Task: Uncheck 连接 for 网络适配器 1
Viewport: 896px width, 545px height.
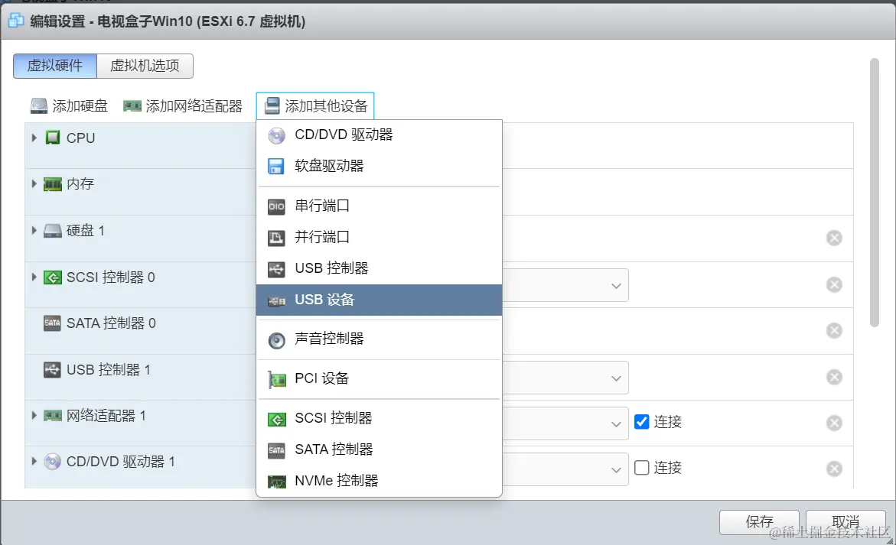Action: tap(642, 421)
